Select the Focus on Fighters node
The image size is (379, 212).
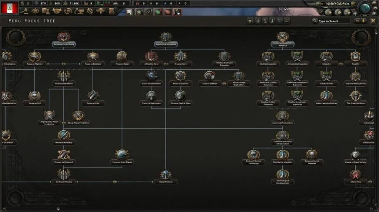(35, 59)
